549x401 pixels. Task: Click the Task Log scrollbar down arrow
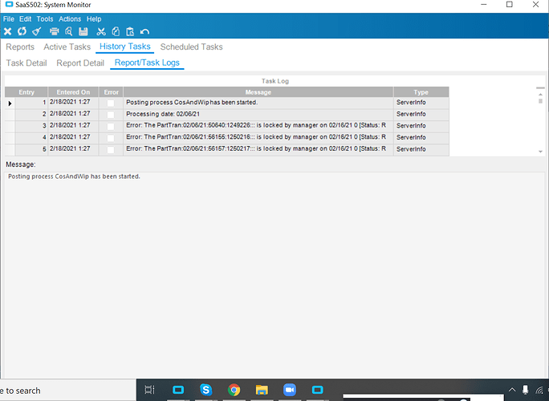[540, 152]
